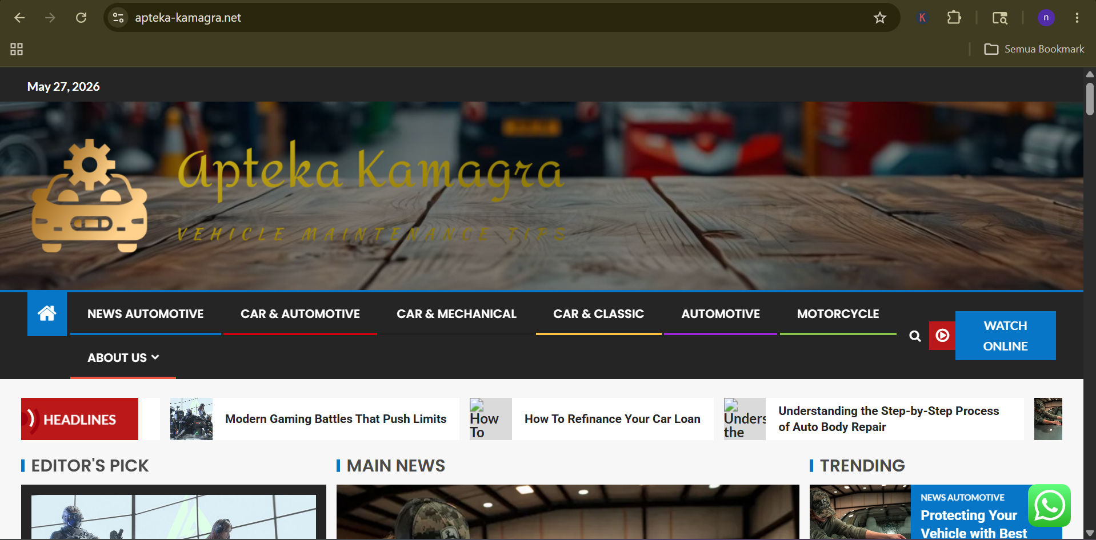Click the tab search icon in toolbar
The height and width of the screenshot is (540, 1096).
click(x=999, y=18)
